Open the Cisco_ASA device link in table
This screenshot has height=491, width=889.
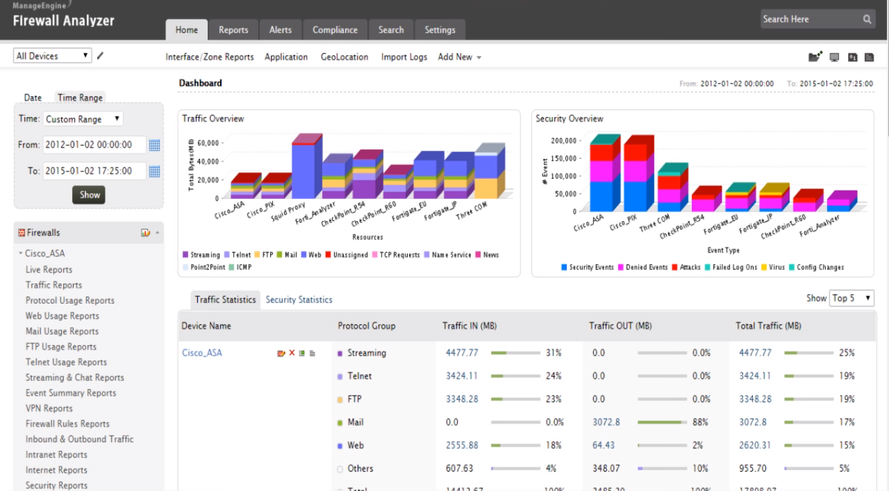(202, 353)
